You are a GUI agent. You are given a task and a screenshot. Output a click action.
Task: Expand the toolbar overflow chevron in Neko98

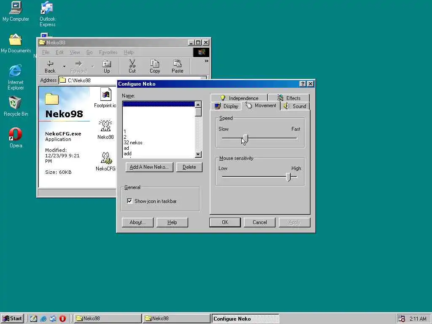[x=207, y=61]
